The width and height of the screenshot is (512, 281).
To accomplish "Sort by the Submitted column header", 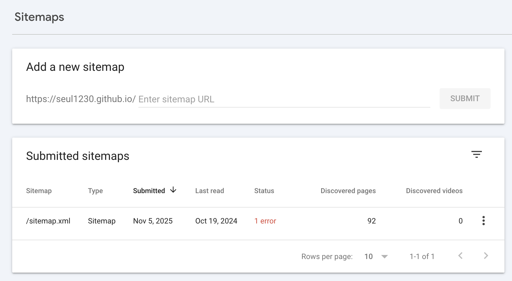I will 149,191.
